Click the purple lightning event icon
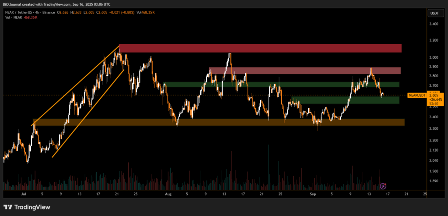Screen dimensions: 448x216 click(384, 186)
